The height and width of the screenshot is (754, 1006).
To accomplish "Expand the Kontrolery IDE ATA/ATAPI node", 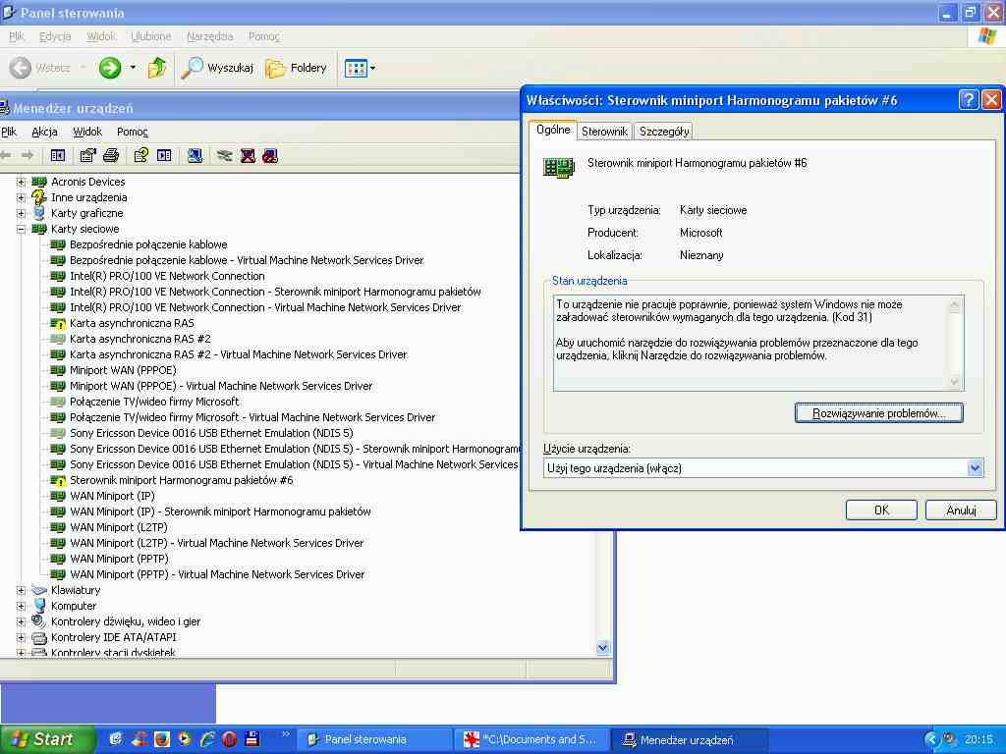I will [x=21, y=638].
